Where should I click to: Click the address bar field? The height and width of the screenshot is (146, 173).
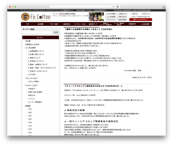point(82,7)
